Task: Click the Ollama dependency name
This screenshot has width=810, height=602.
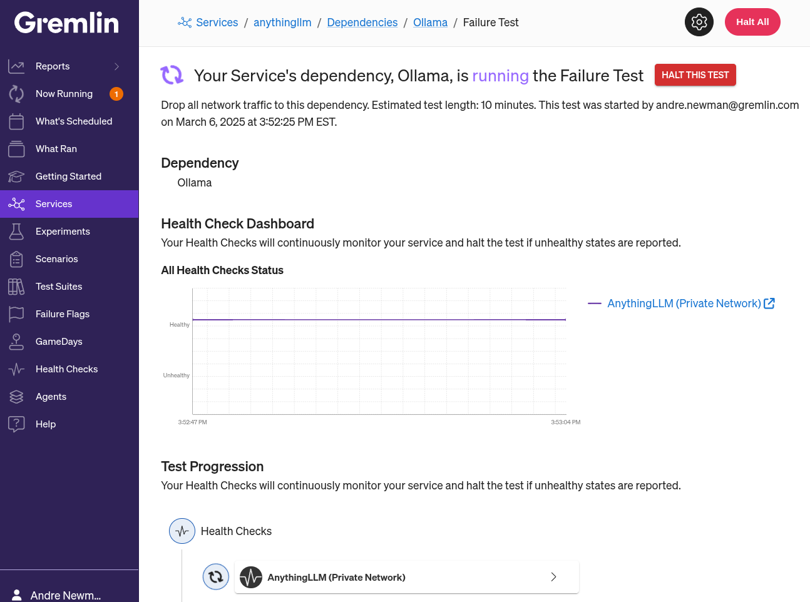Action: [195, 183]
